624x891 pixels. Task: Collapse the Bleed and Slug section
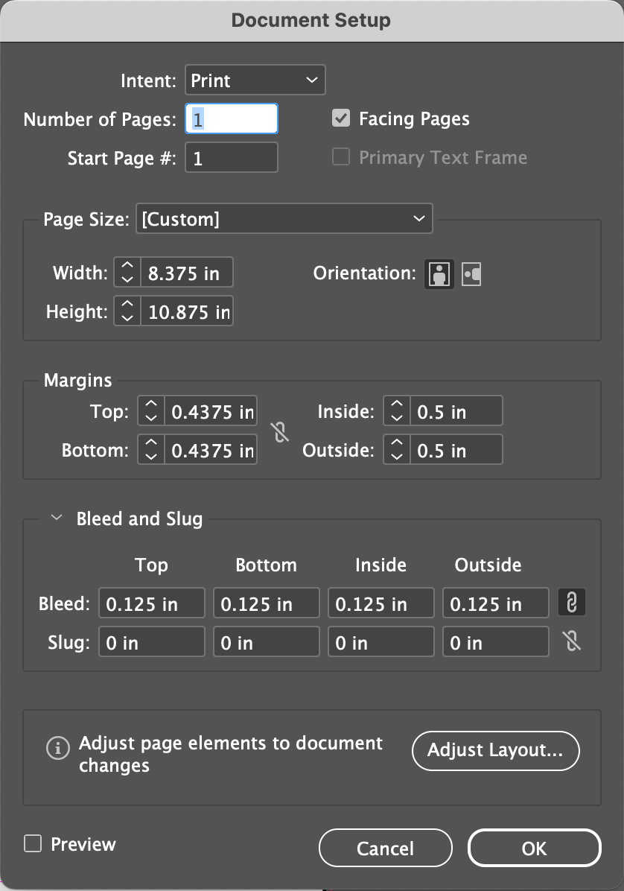coord(56,518)
